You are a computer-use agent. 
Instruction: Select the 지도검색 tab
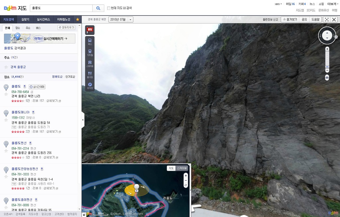tap(8, 20)
